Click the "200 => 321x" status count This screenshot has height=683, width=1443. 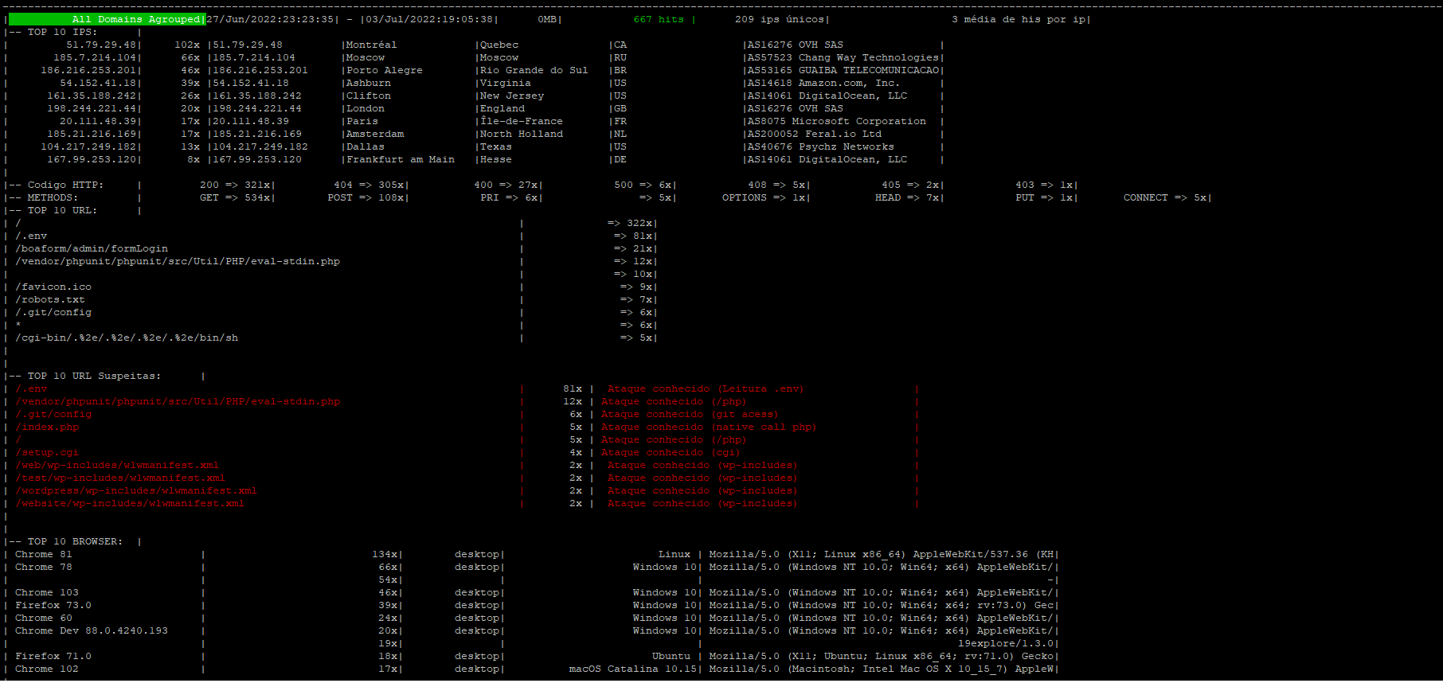(235, 185)
